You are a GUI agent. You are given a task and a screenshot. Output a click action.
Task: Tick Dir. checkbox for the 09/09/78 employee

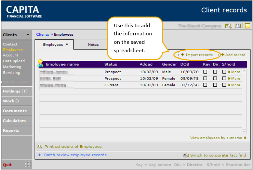click(215, 78)
